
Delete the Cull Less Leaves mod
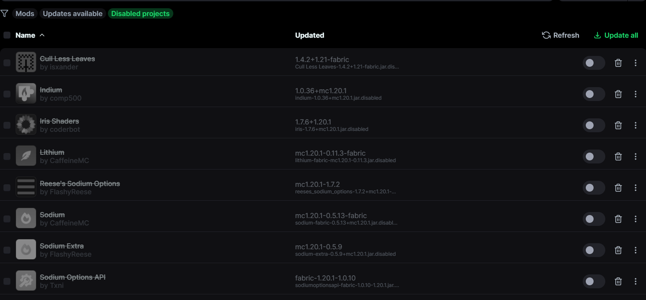[618, 63]
